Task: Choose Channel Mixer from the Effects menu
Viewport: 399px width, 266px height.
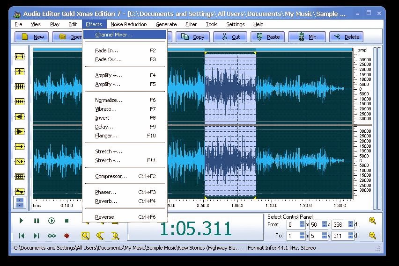Action: [125, 35]
